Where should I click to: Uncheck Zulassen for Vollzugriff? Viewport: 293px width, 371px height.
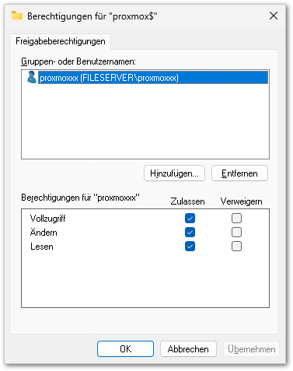[190, 219]
